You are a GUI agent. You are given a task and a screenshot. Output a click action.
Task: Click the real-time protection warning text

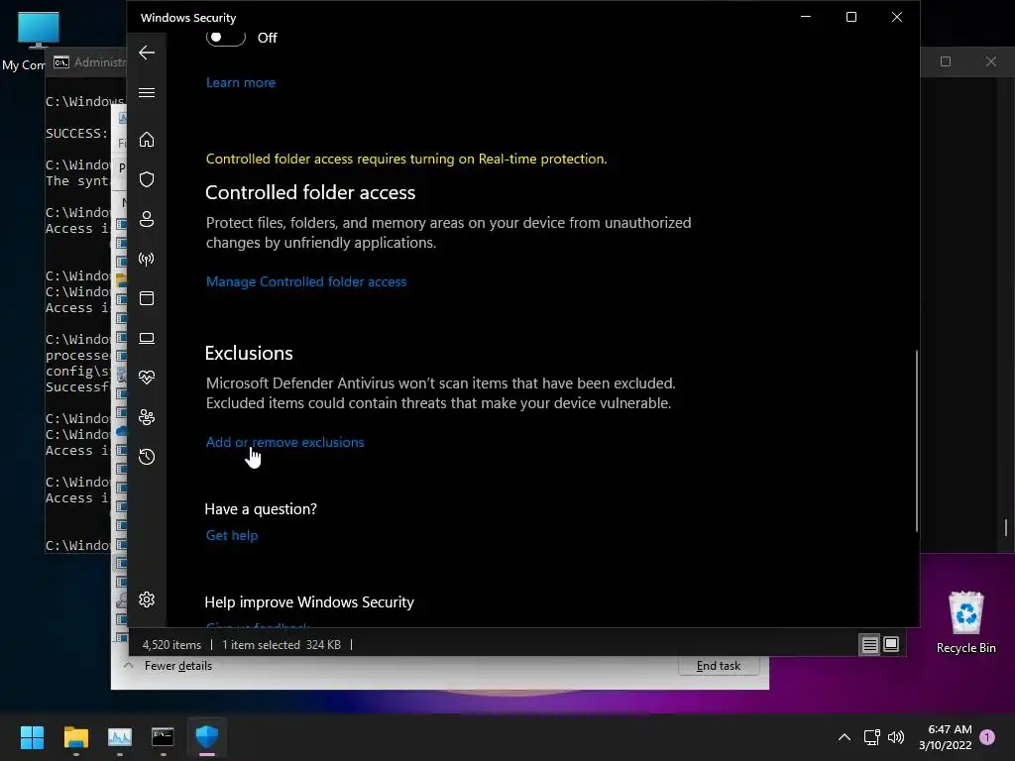pos(406,159)
